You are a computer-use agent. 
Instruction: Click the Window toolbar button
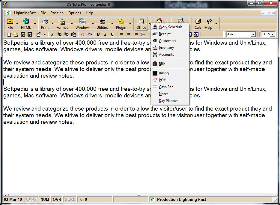click(x=82, y=24)
